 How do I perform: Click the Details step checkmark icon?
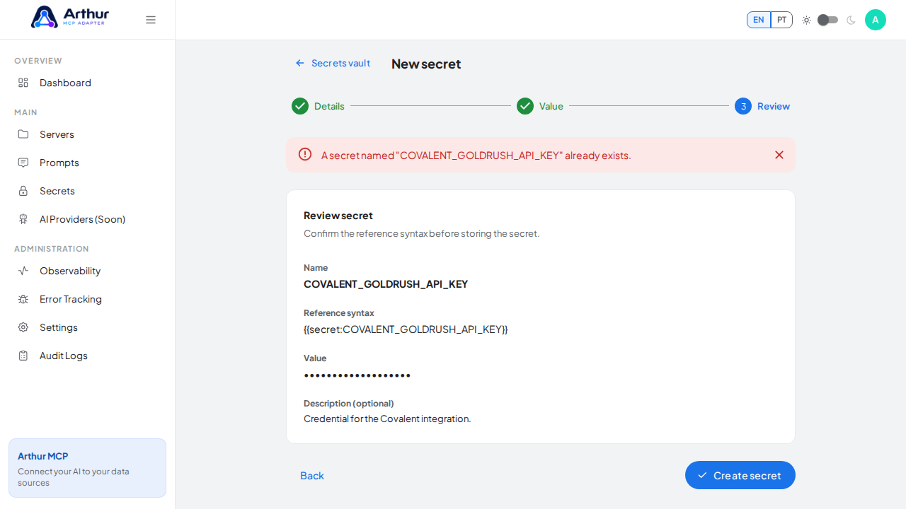300,106
